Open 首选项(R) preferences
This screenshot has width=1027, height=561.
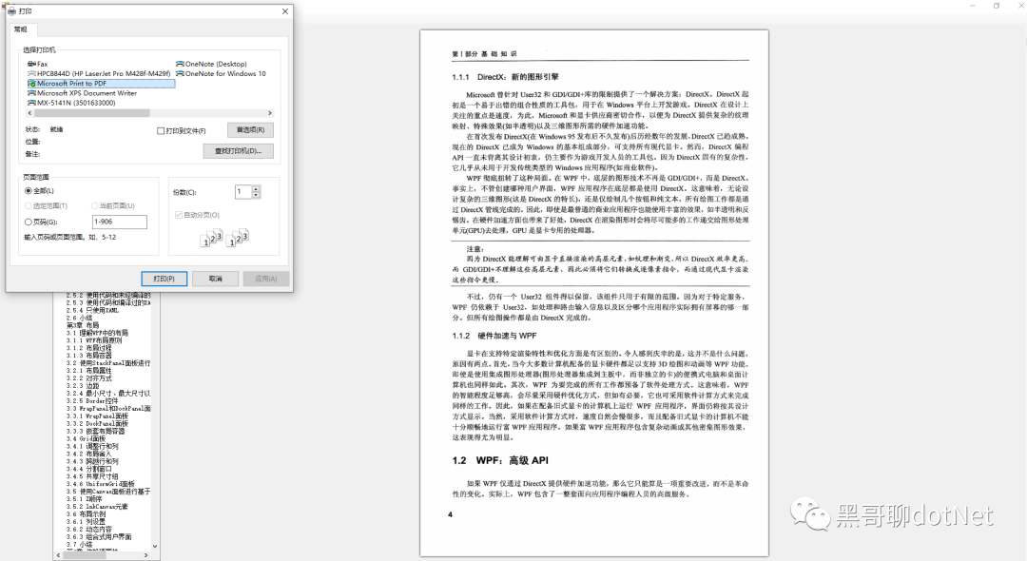click(250, 129)
